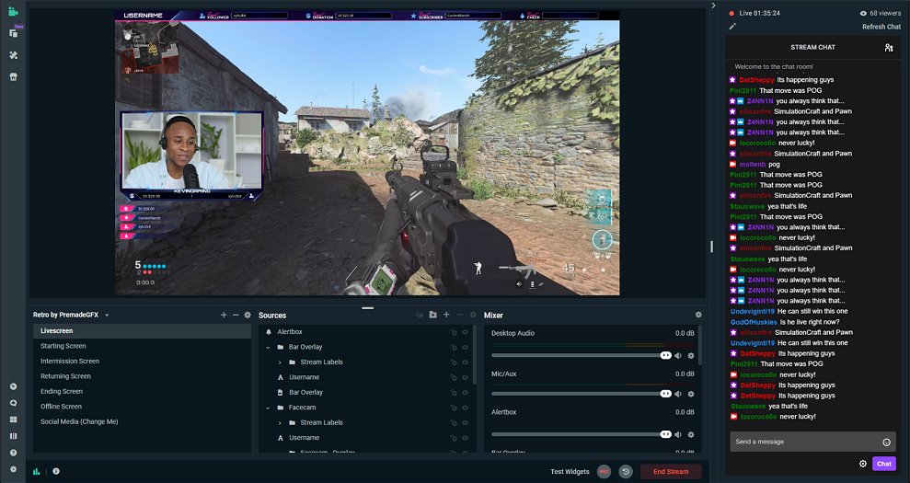
Task: Open the Themes library icon
Action: [14, 55]
